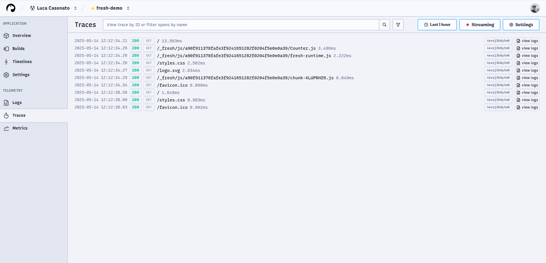546x263 pixels.
Task: Click the profile avatar in the top right
Action: pos(535,8)
